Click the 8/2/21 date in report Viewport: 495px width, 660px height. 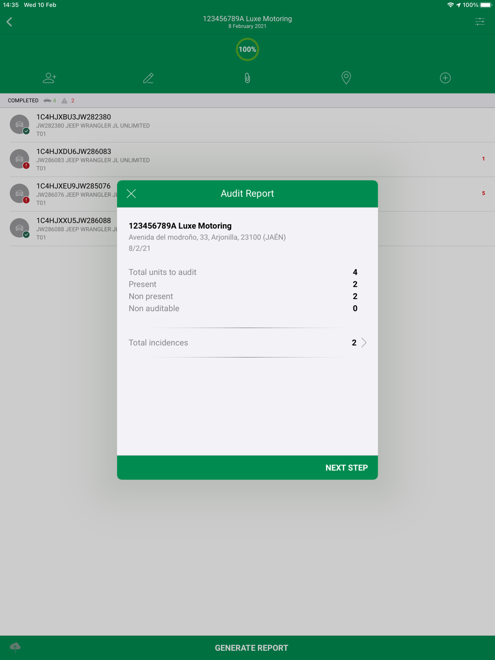(140, 248)
